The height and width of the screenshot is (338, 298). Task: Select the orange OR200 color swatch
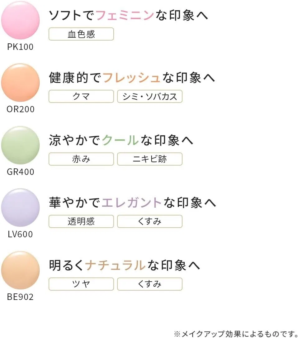[20, 82]
